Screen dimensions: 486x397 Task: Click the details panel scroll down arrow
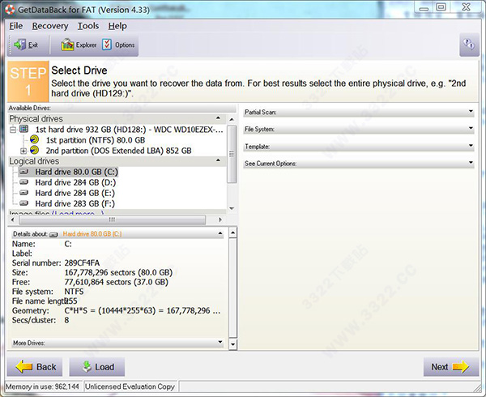(x=233, y=344)
